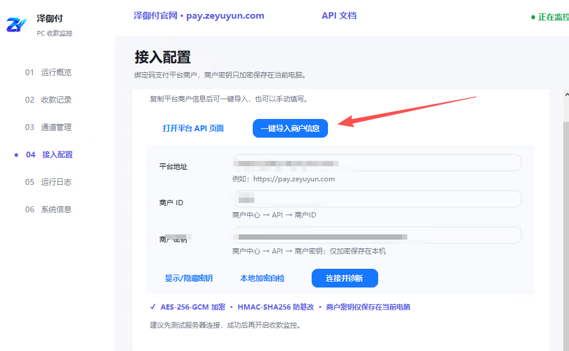The width and height of the screenshot is (569, 351).
Task: Click the 建议先测试服务器连接 tip text
Action: point(225,325)
